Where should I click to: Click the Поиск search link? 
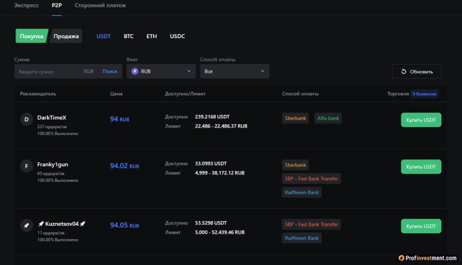[110, 72]
